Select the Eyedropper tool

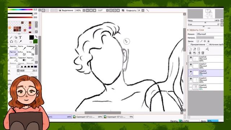click(20, 42)
